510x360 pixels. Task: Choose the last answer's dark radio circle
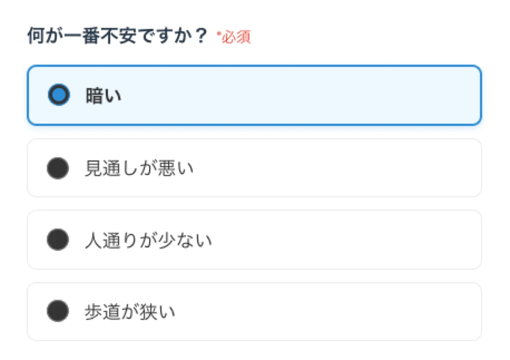click(x=58, y=311)
